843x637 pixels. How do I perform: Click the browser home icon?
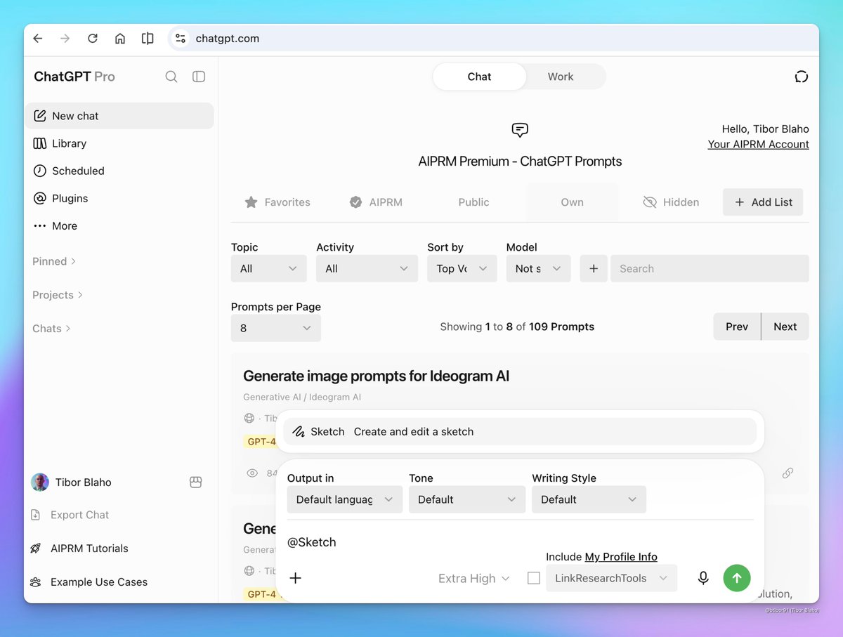click(120, 39)
